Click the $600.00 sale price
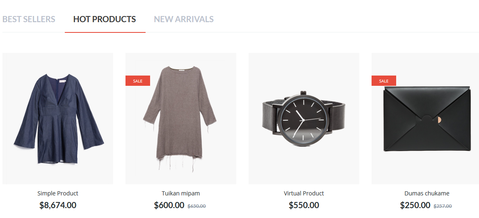This screenshot has height=218, width=479. point(169,205)
